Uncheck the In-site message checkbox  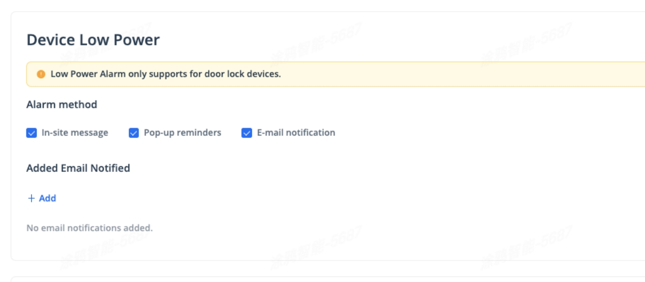(x=31, y=133)
